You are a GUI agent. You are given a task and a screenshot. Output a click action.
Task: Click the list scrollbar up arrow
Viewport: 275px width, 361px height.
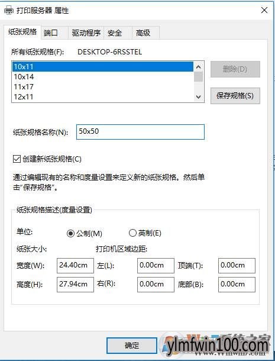[x=198, y=67]
